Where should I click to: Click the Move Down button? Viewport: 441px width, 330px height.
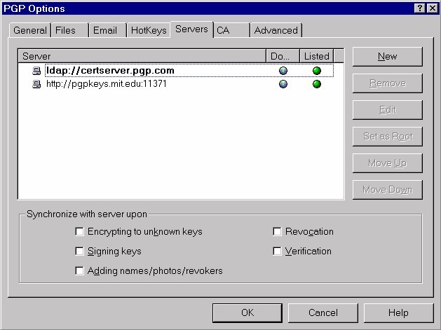(387, 190)
